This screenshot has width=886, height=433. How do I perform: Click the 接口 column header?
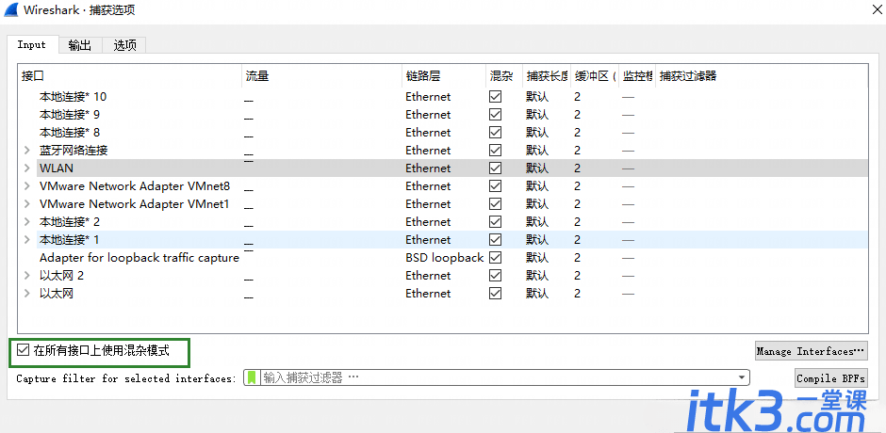[x=130, y=75]
